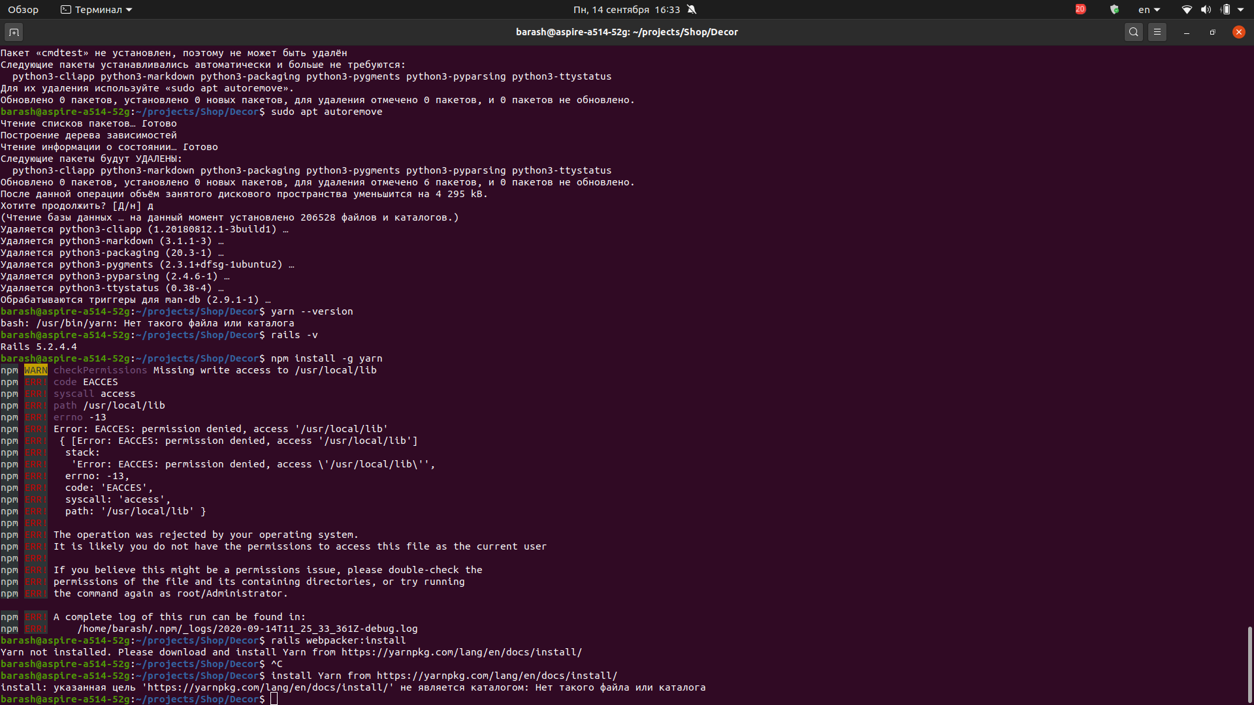Click the terminal vertical scrollbar thumb
This screenshot has height=705, width=1254.
coord(1249,663)
